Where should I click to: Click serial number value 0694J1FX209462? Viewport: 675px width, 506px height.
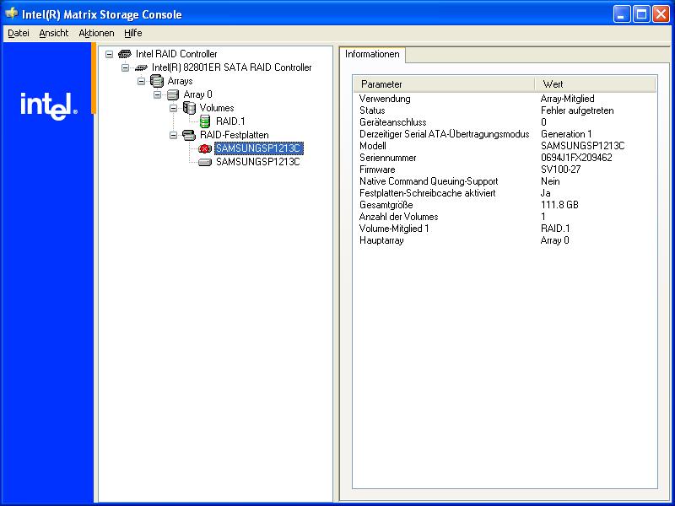576,158
